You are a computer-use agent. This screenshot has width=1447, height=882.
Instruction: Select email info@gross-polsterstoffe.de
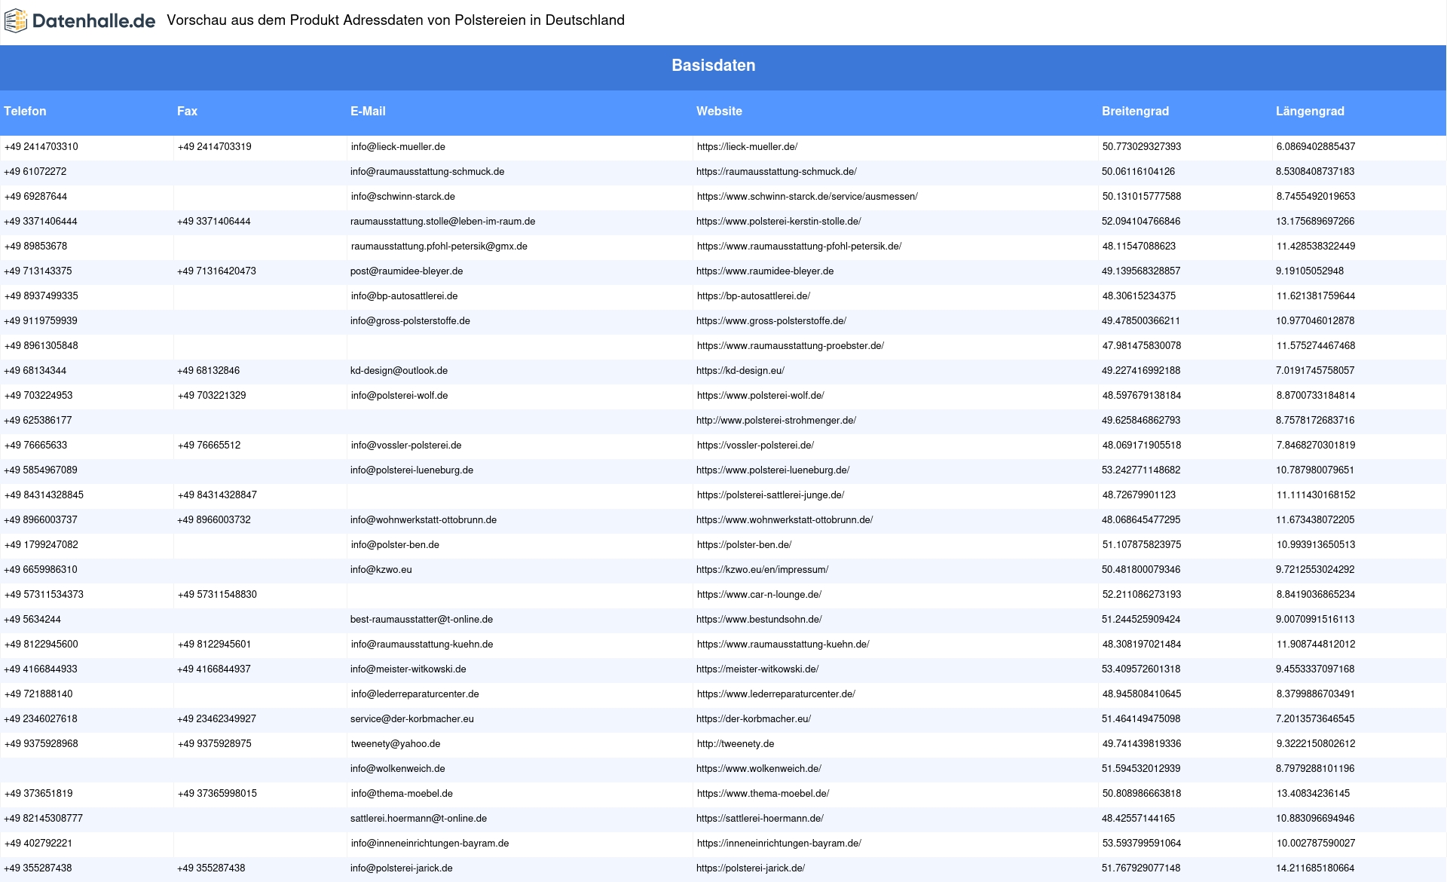pyautogui.click(x=410, y=321)
